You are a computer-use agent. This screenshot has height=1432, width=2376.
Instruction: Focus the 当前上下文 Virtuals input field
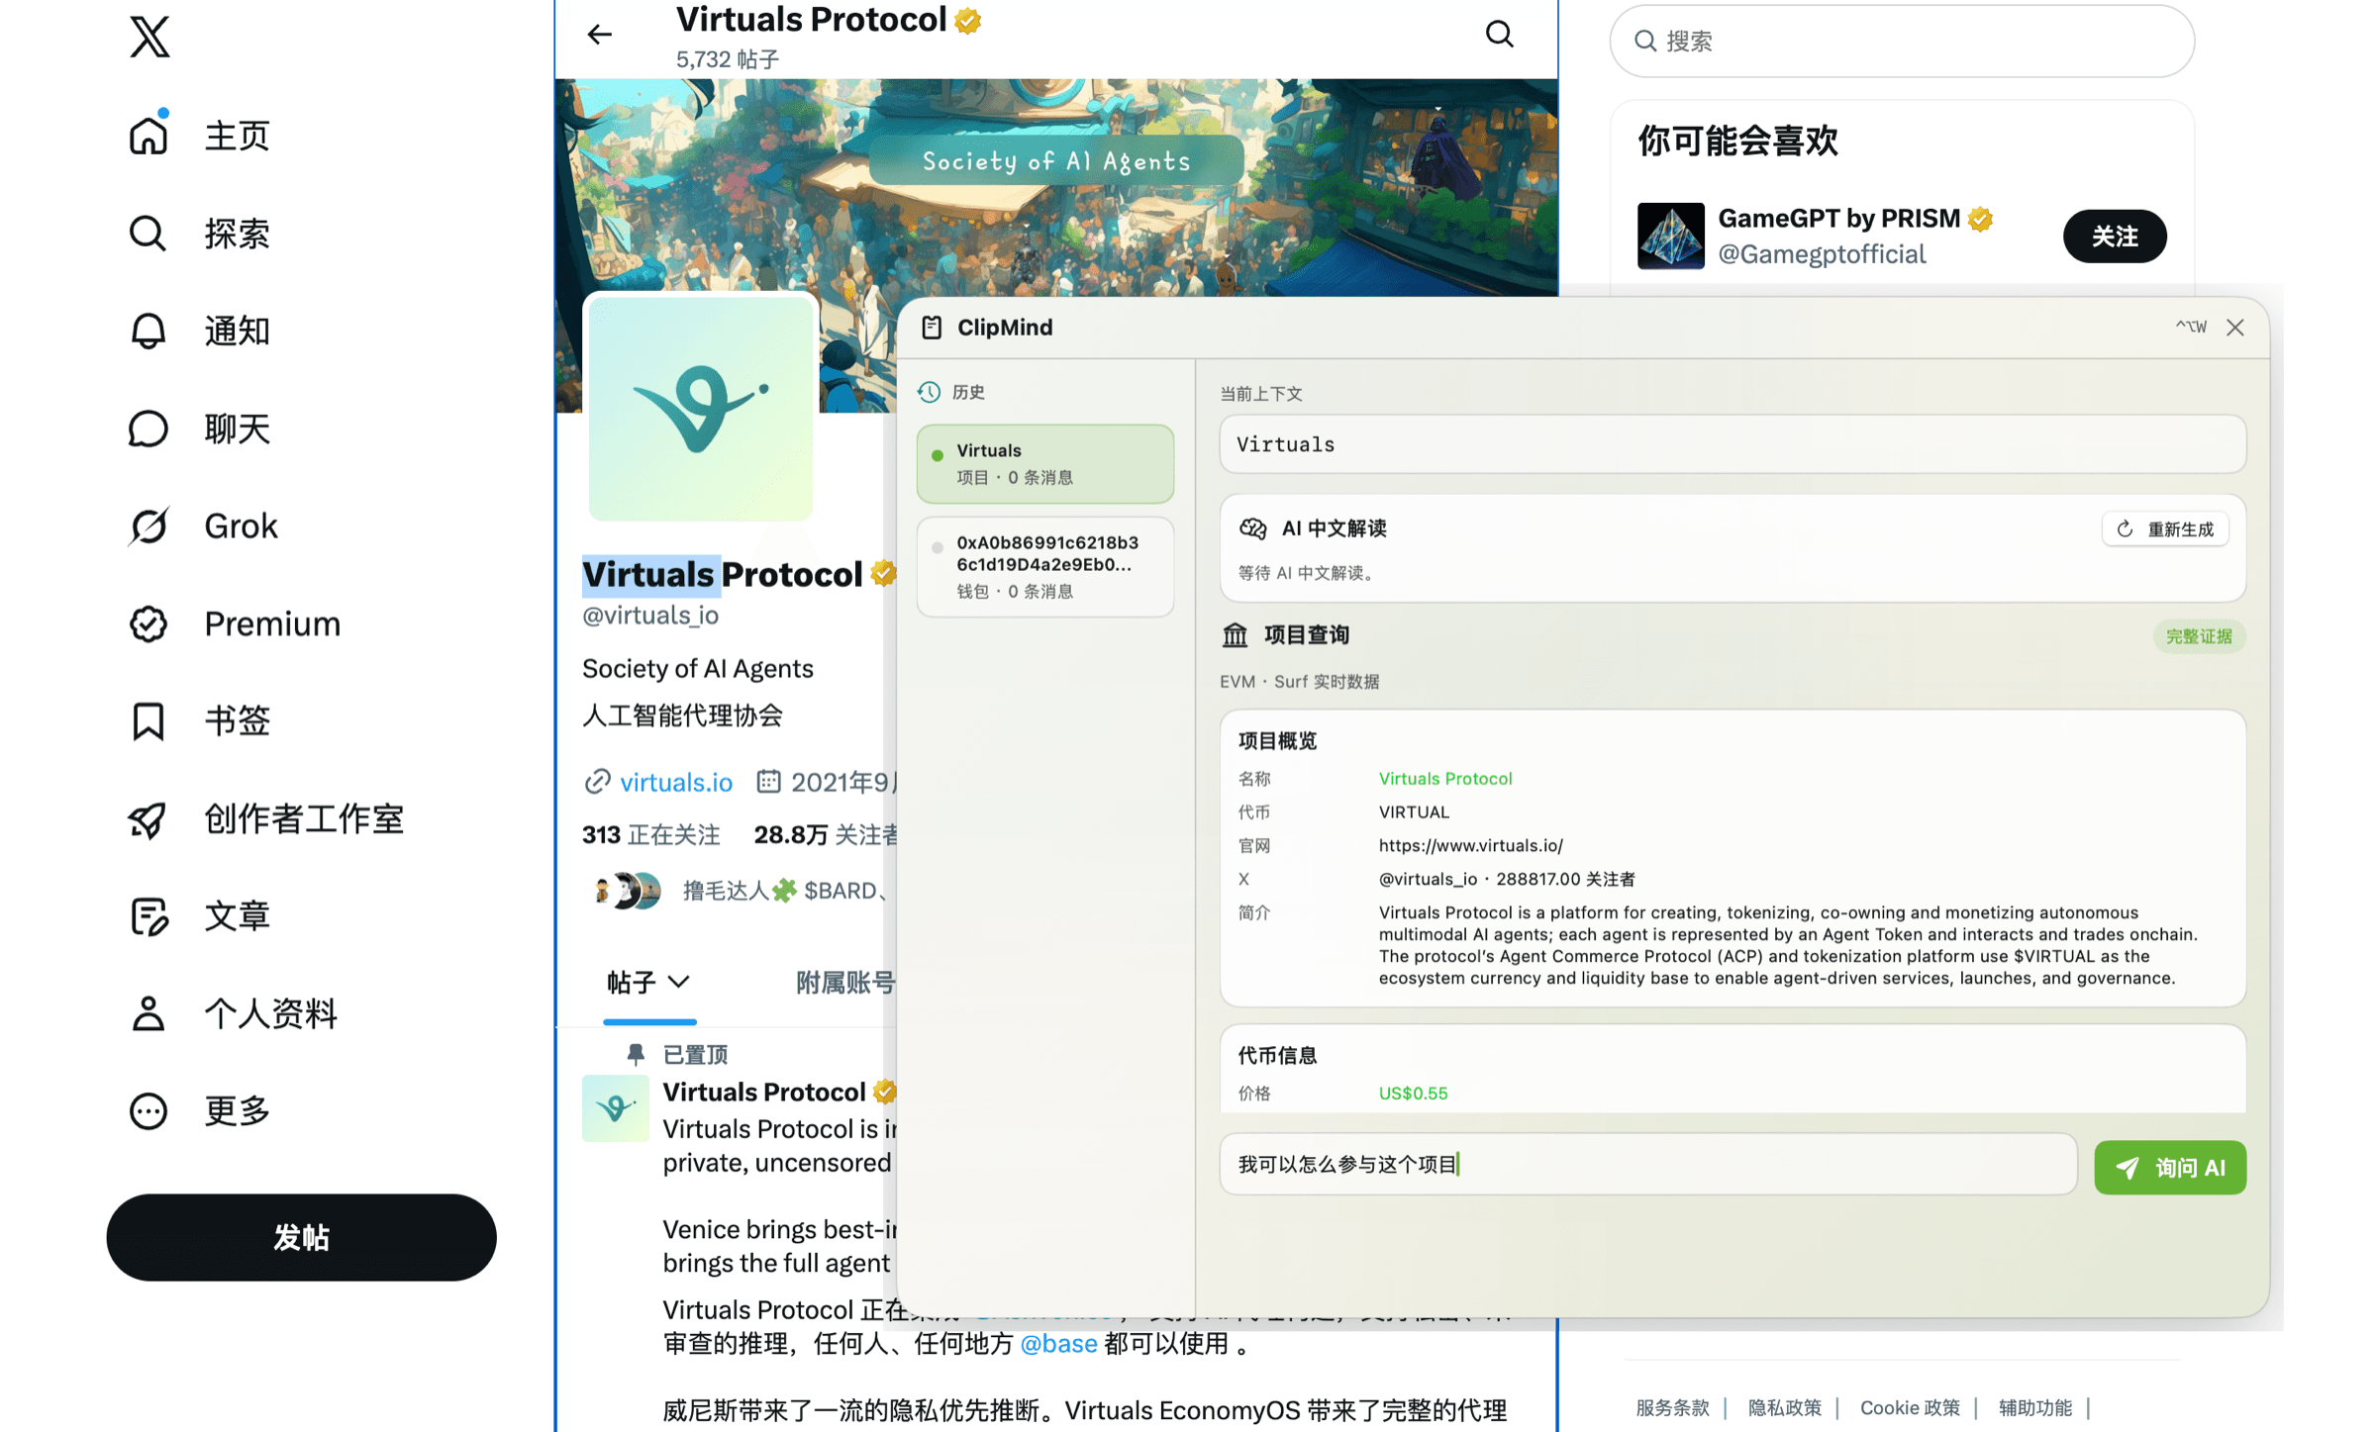pos(1732,444)
